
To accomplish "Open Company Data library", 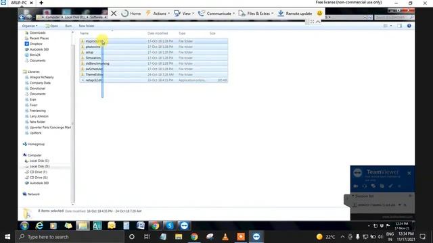I will coord(40,82).
